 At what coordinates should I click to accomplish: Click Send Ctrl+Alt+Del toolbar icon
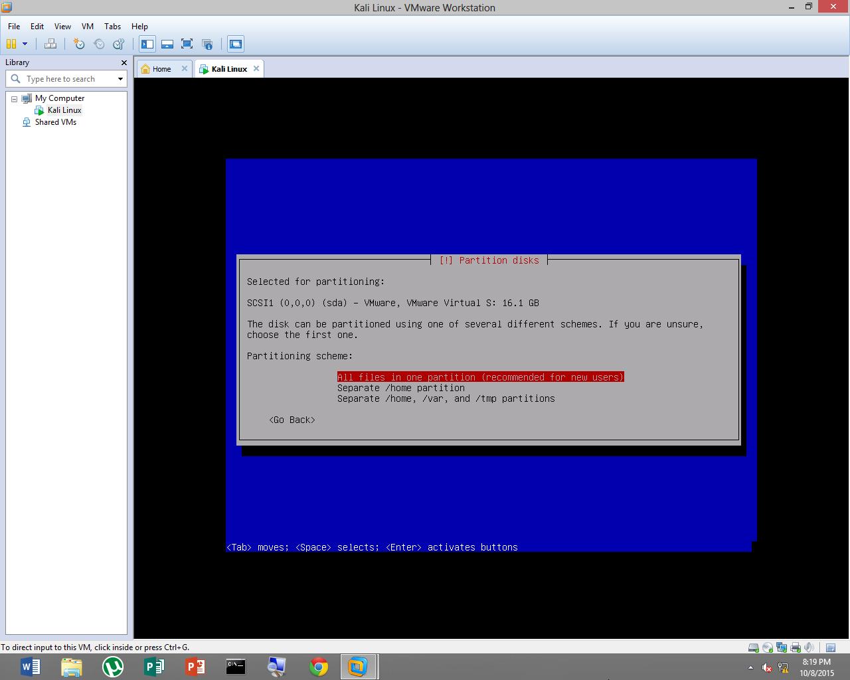point(50,44)
